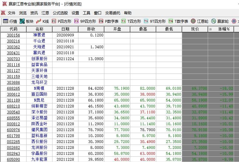The height and width of the screenshot is (162, 239).
Task: Select the 创源股份 stock name
Action: [x=39, y=59]
